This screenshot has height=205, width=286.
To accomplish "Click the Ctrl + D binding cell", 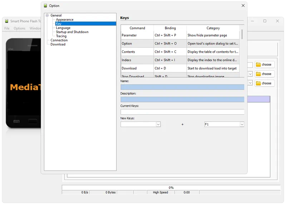I will [x=170, y=68].
